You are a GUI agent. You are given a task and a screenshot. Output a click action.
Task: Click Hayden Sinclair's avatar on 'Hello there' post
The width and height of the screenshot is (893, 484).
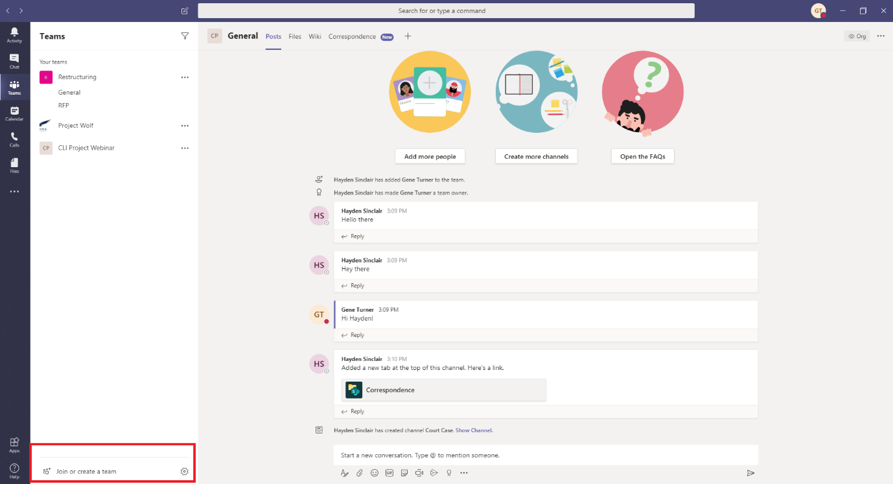tap(319, 216)
